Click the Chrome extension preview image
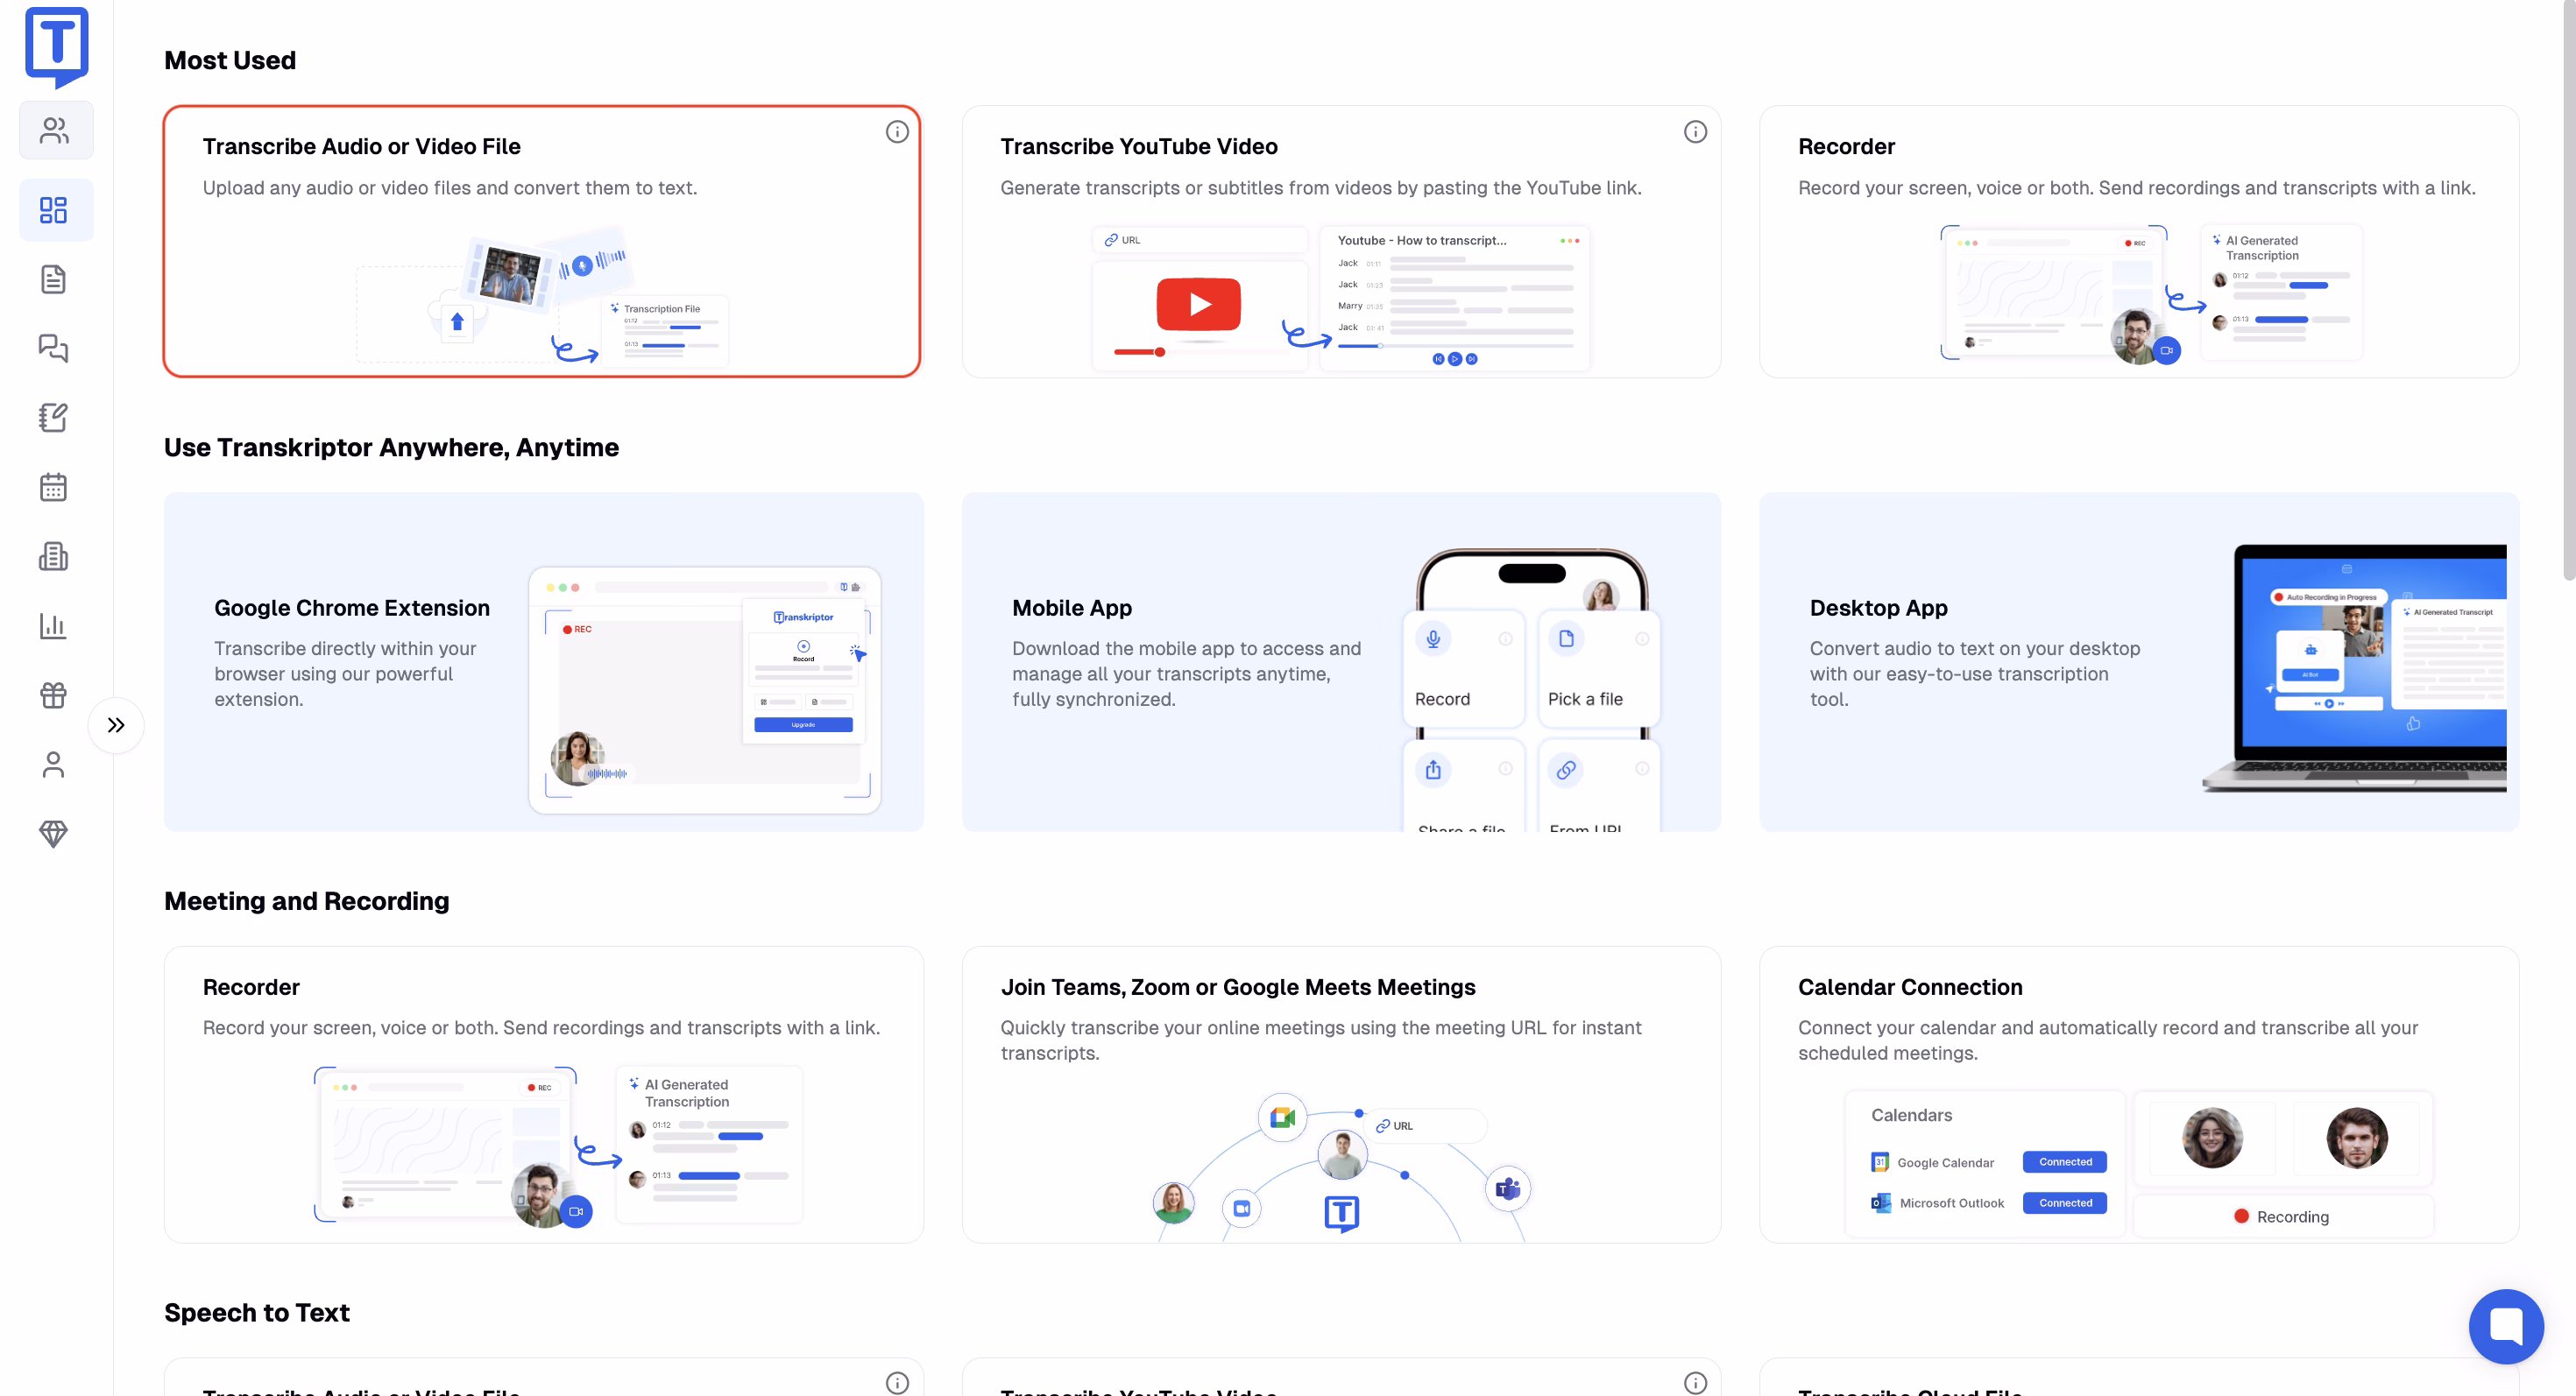The image size is (2576, 1396). coord(705,690)
